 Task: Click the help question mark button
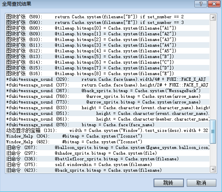pyautogui.click(x=201, y=4)
